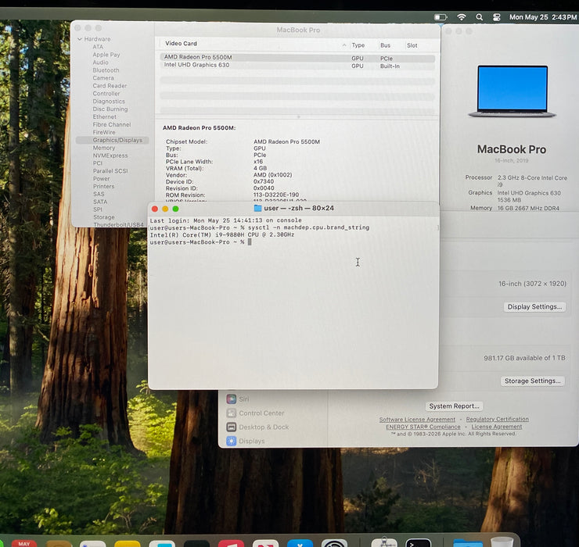Select Audio in System Information sidebar
579x547 pixels.
coord(100,63)
